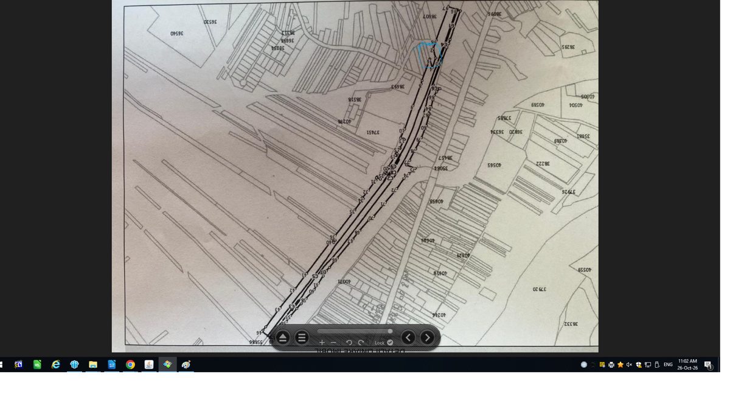This screenshot has height=411, width=730.
Task: Open the blue document writer app on taskbar
Action: click(112, 365)
